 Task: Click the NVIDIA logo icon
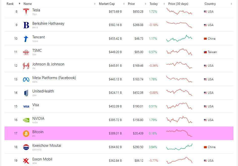(26, 120)
